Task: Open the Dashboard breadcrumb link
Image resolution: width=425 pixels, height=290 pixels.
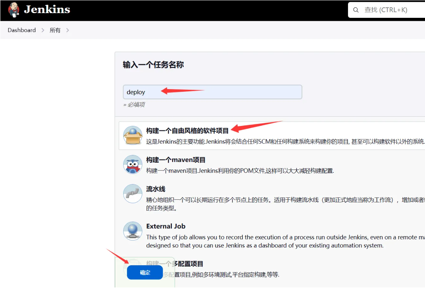Action: [22, 30]
